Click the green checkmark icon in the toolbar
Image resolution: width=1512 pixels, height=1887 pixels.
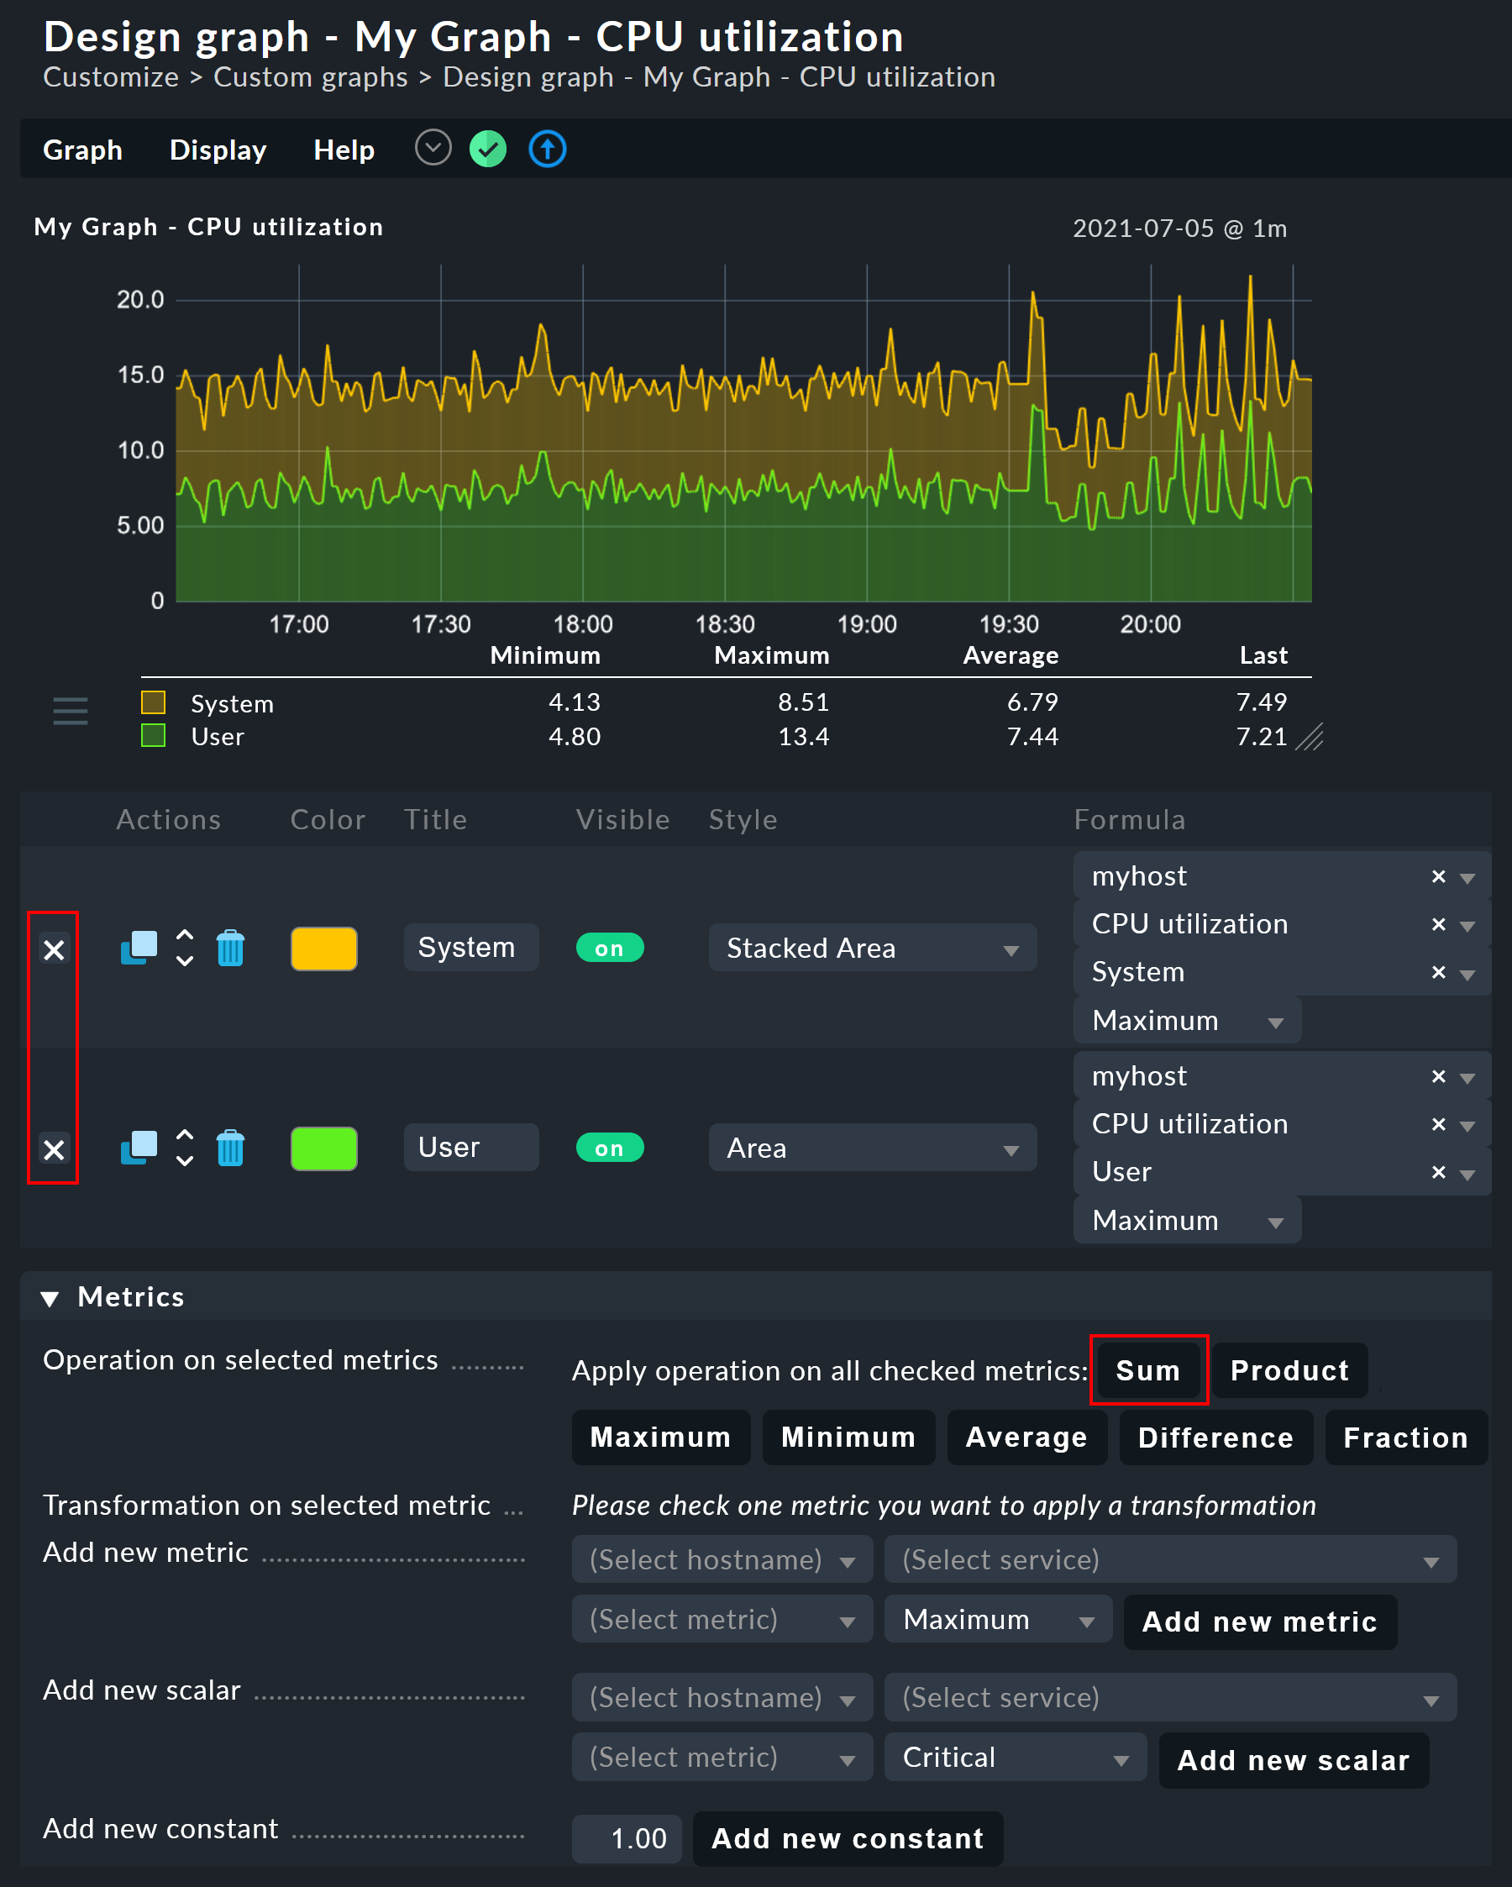487,149
